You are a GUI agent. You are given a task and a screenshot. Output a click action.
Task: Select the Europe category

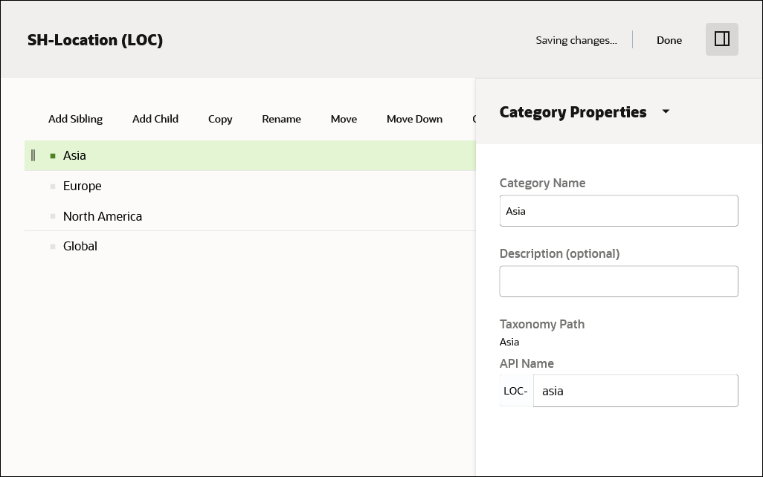point(82,186)
